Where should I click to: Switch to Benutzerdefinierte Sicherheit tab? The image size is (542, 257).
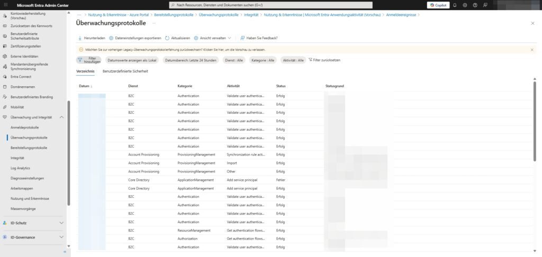point(125,71)
